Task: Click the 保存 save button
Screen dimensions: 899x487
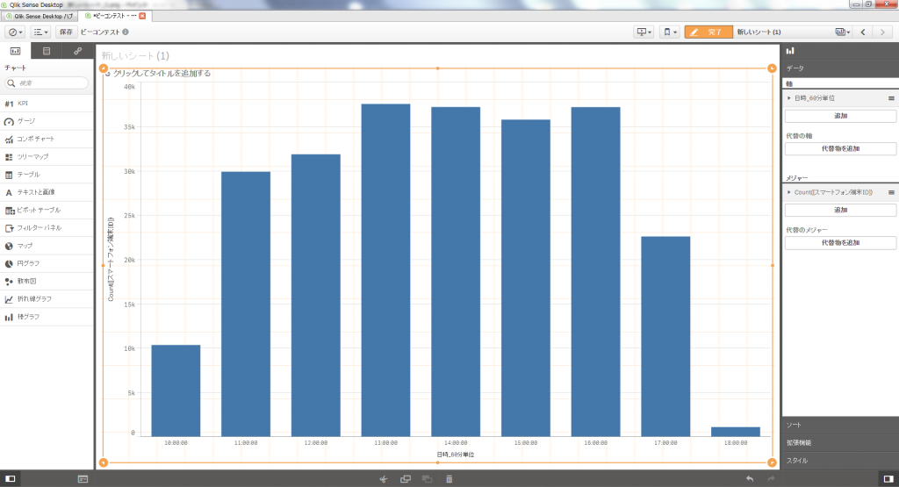Action: point(66,32)
